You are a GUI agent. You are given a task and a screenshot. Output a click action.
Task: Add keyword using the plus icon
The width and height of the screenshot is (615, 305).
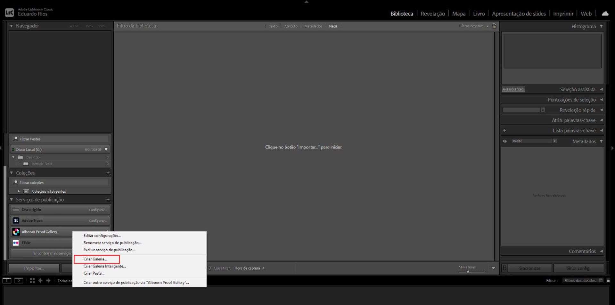click(x=504, y=131)
